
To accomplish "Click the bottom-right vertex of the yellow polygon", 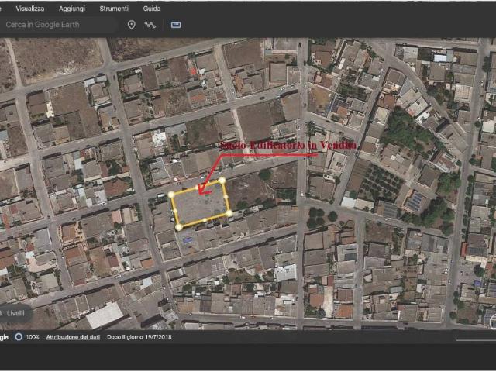I will pos(229,214).
